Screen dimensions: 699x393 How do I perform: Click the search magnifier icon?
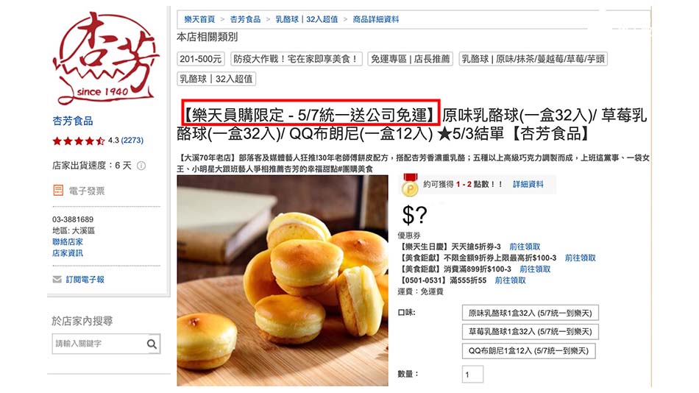pyautogui.click(x=152, y=344)
